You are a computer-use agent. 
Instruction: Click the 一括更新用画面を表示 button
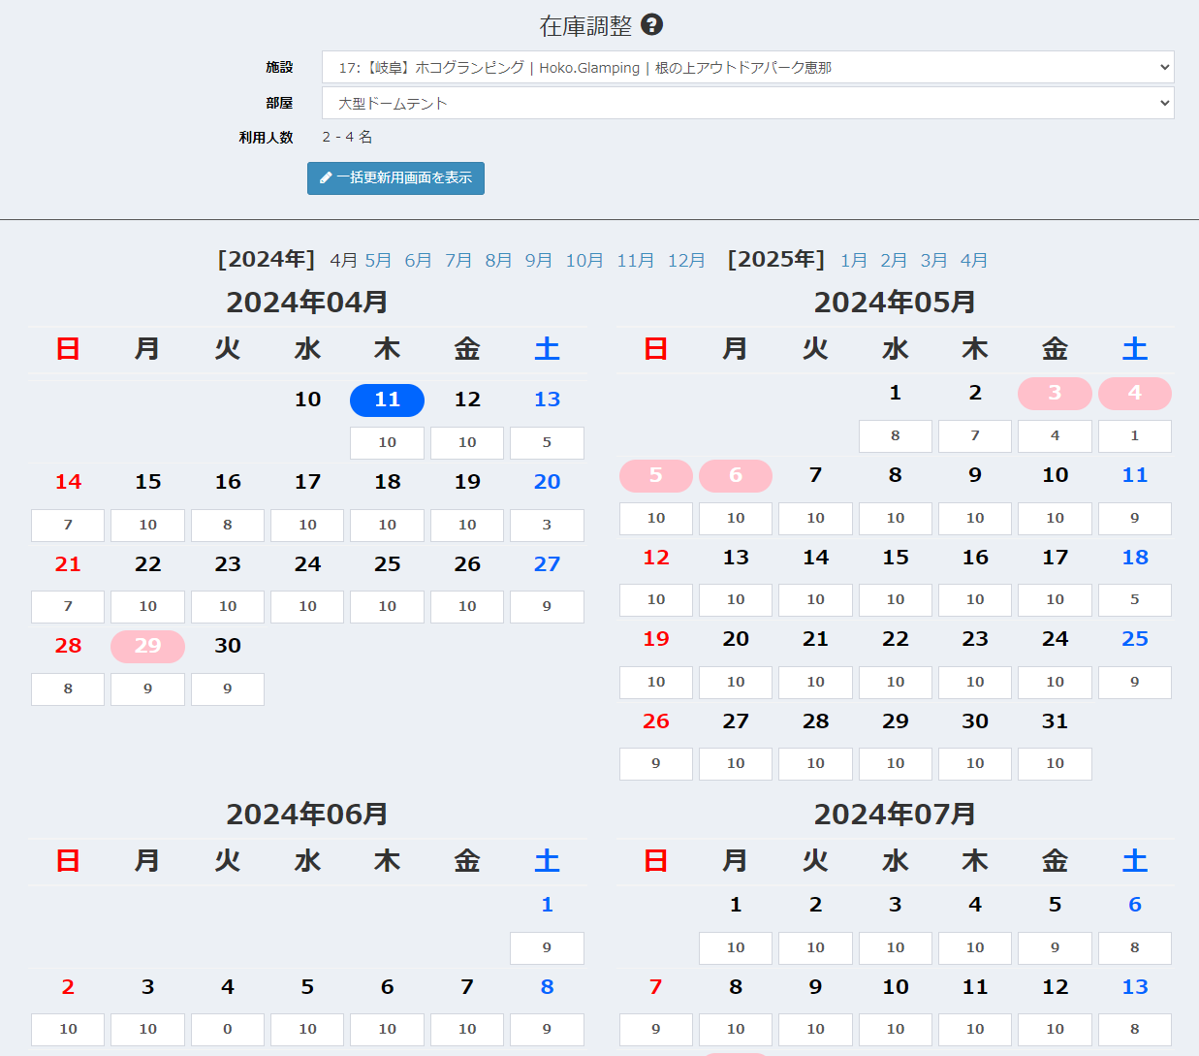[395, 178]
